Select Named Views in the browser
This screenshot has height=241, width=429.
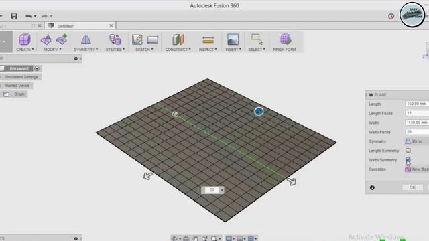(17, 86)
